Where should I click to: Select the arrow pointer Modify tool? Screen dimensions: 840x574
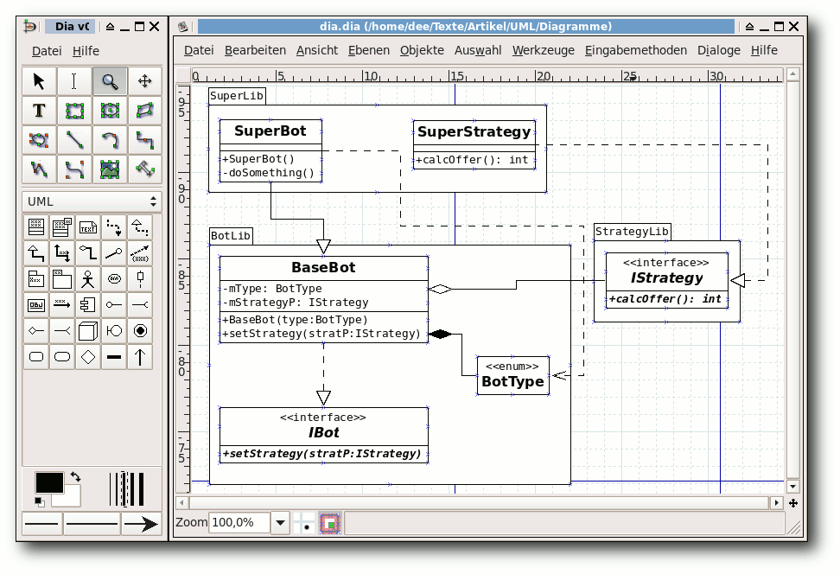(x=39, y=81)
